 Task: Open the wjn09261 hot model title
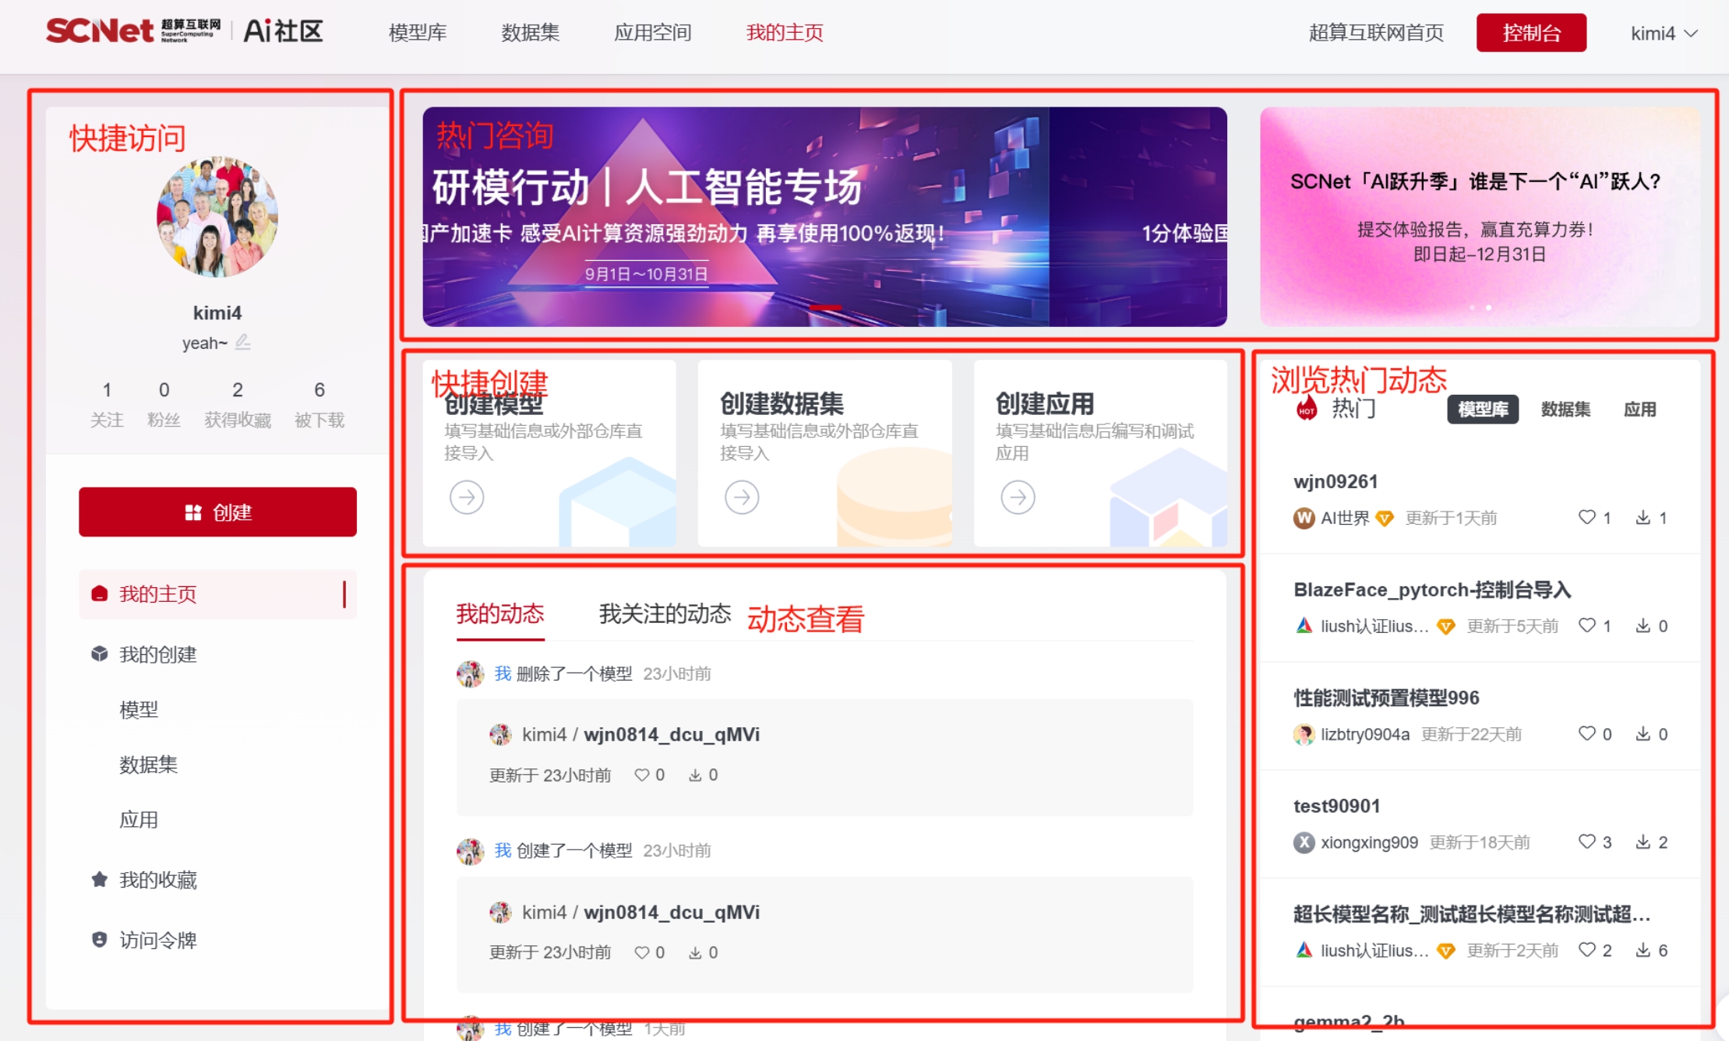point(1336,481)
